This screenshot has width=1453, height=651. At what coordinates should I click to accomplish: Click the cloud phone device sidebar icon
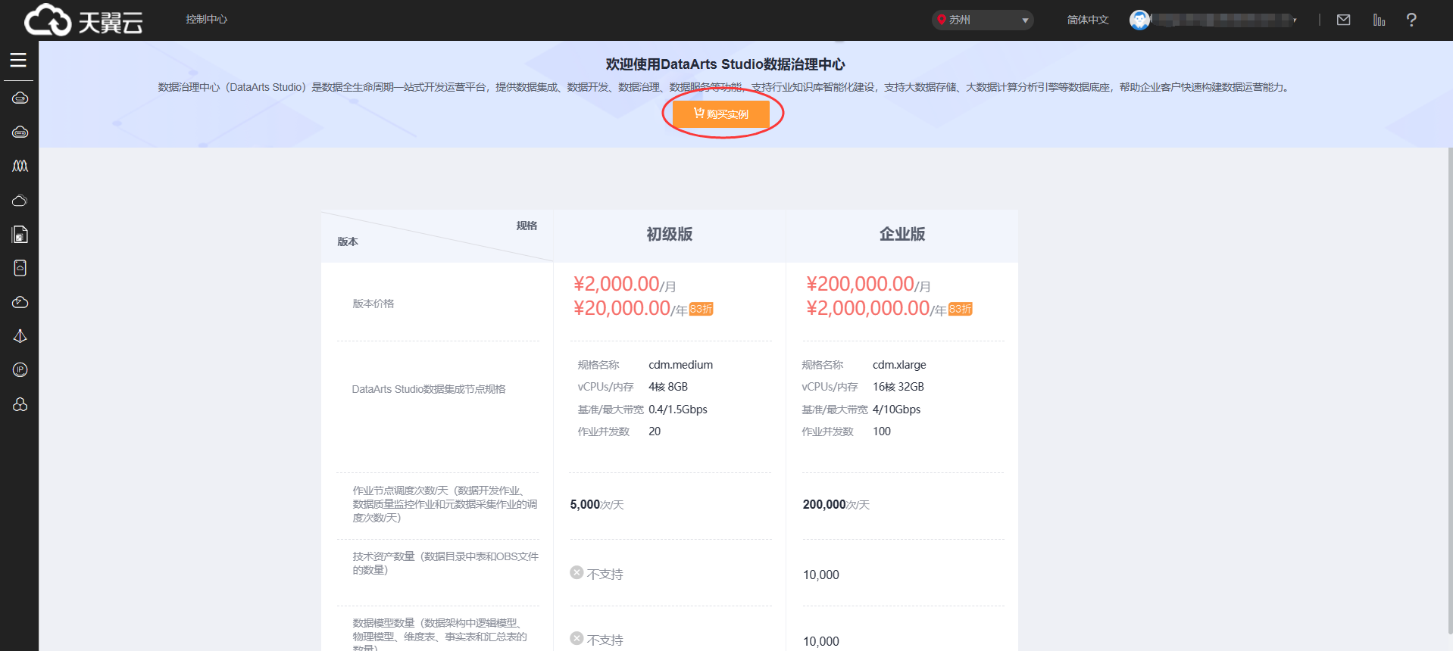pos(20,268)
